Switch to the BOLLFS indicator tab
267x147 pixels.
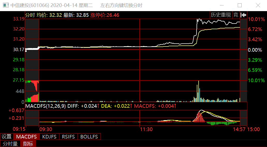click(x=89, y=137)
